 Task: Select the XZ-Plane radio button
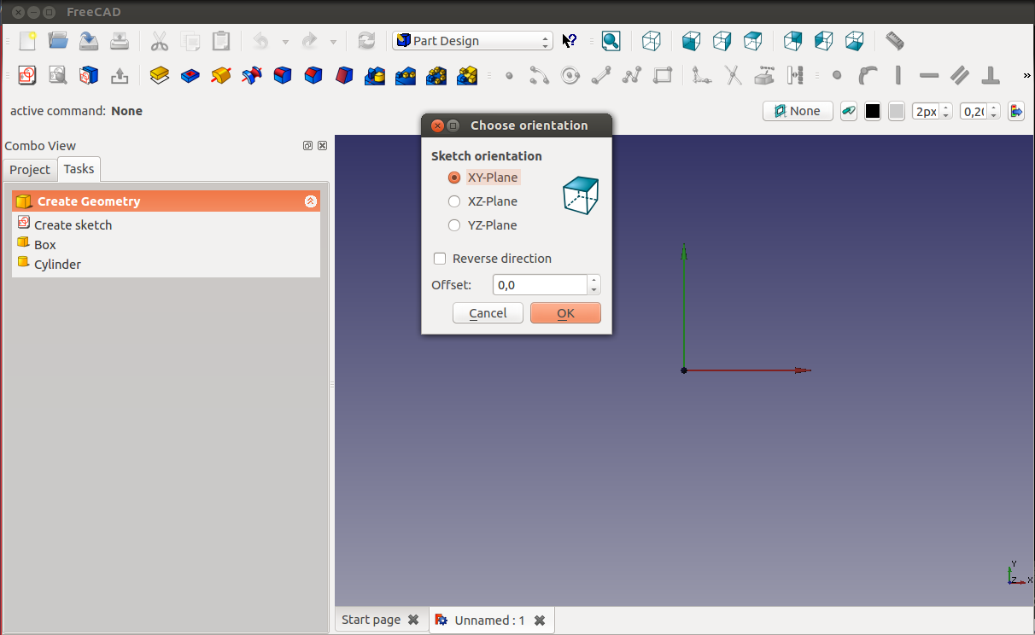pyautogui.click(x=454, y=201)
